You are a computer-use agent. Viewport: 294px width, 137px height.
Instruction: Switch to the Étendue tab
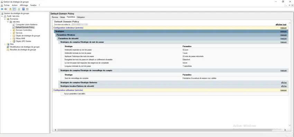pyautogui.click(x=55, y=17)
